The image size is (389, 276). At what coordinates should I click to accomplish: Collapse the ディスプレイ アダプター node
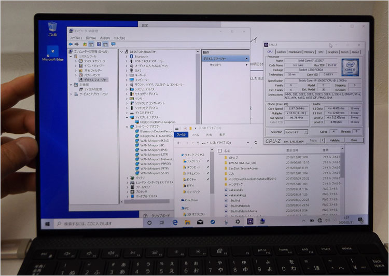point(126,117)
